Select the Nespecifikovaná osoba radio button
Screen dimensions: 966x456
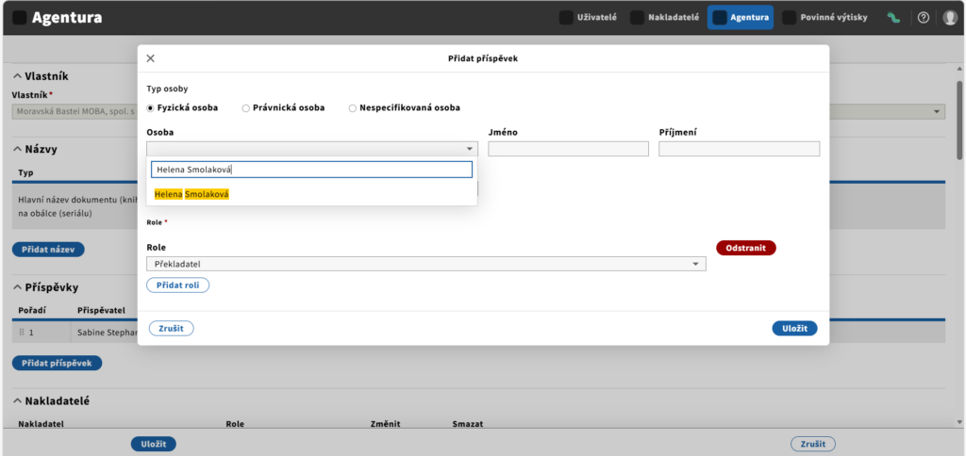[x=353, y=108]
